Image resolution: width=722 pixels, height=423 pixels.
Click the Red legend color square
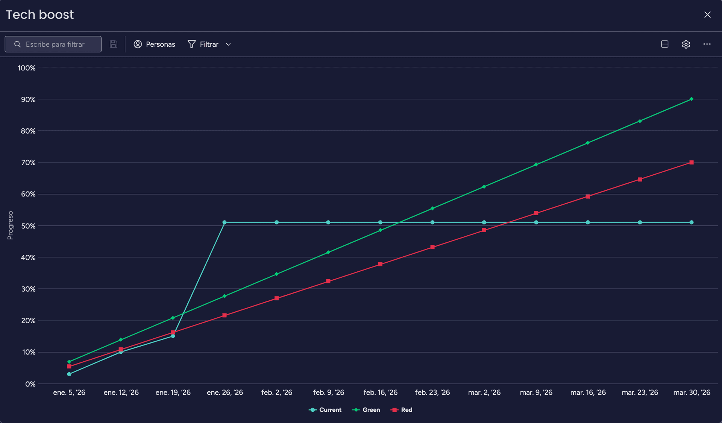(394, 410)
